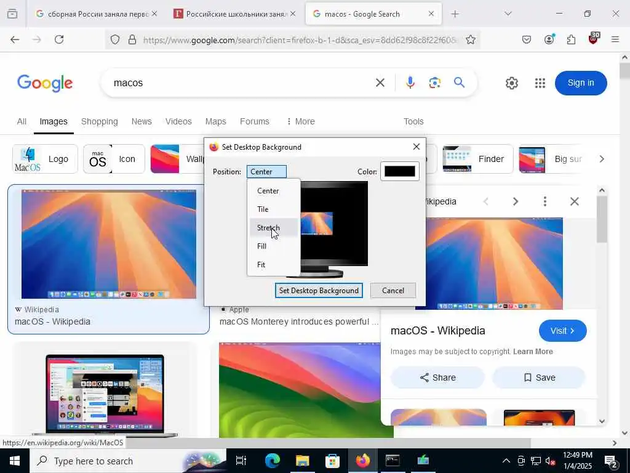Viewport: 630px width, 473px height.
Task: Open the Maps results tab
Action: tap(216, 121)
